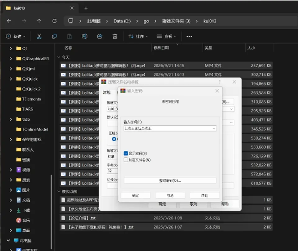Click the sidebar vertical scrollbar
Screen dimensions: 298x251
[51, 212]
